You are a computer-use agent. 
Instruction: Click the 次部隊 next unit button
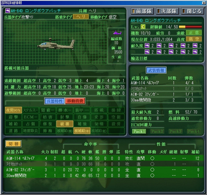coord(168,11)
